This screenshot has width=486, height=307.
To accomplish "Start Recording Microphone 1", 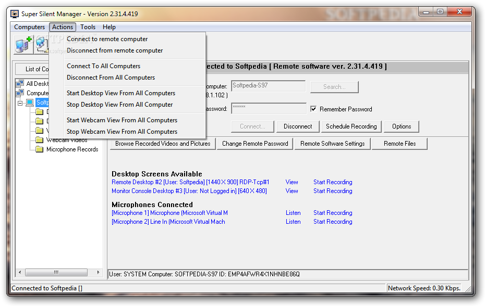I will tap(333, 213).
